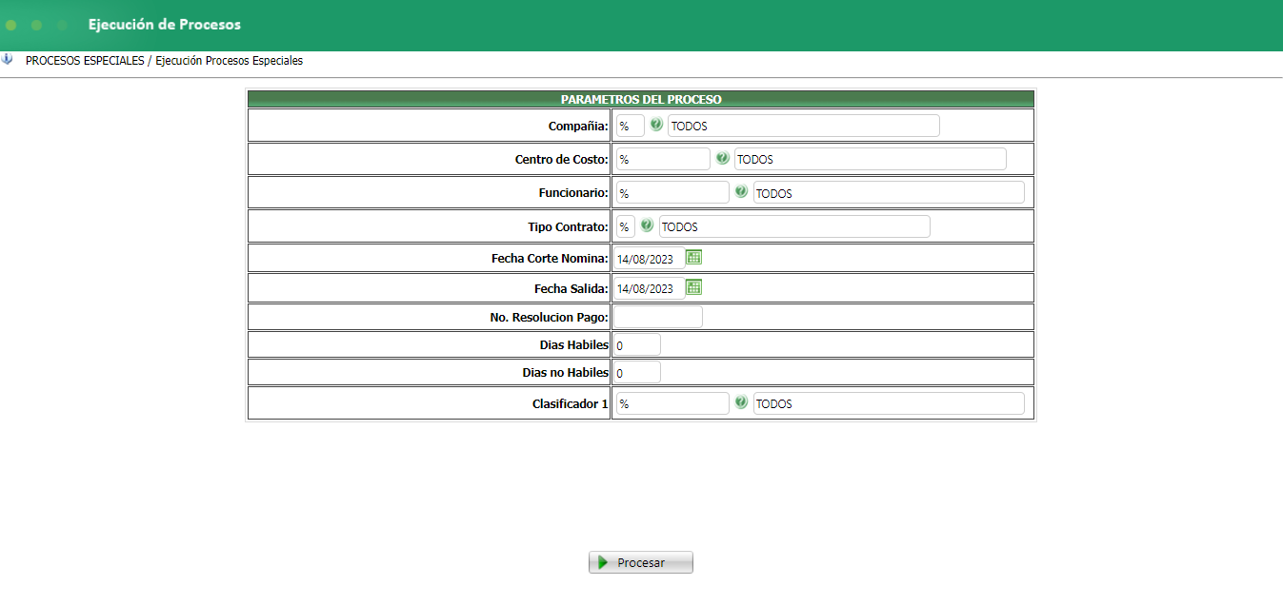Viewport: 1283px width, 606px height.
Task: Click the Dias no Habiles label
Action: click(565, 372)
